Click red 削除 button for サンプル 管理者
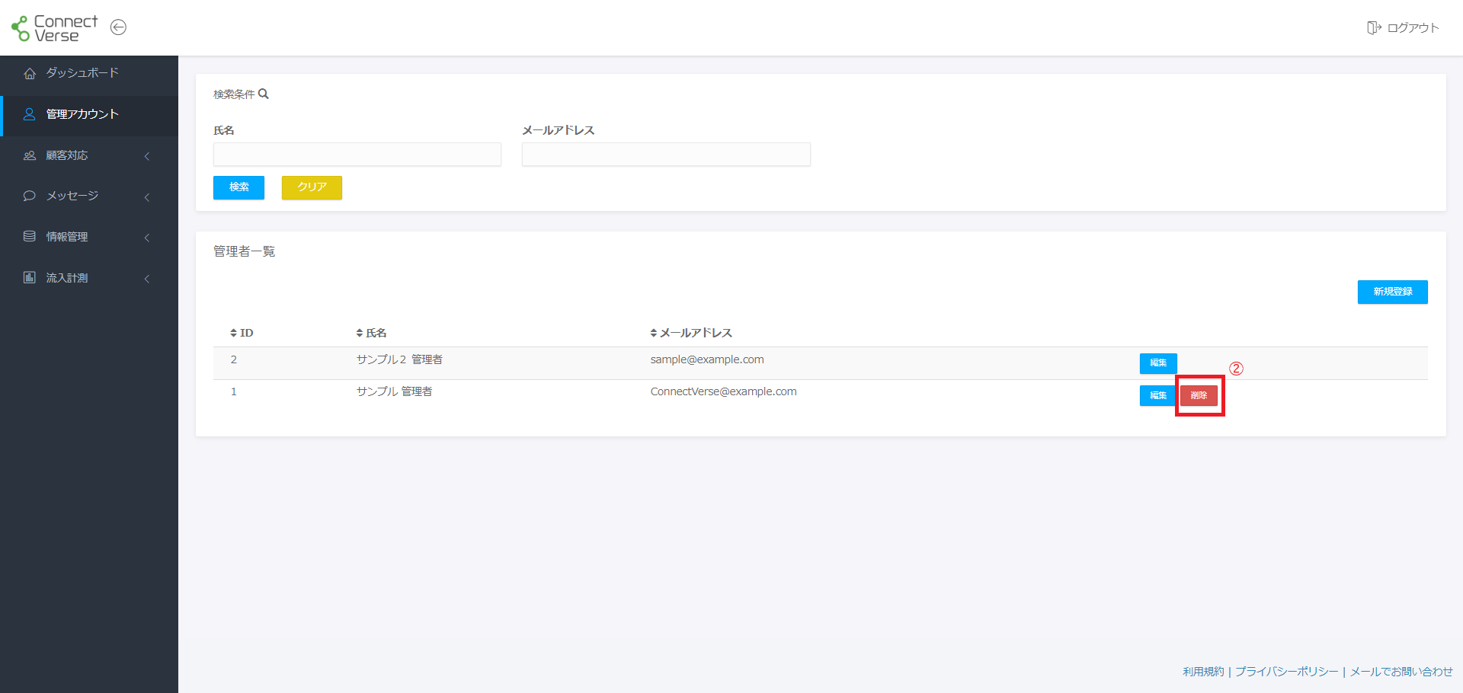 point(1199,395)
